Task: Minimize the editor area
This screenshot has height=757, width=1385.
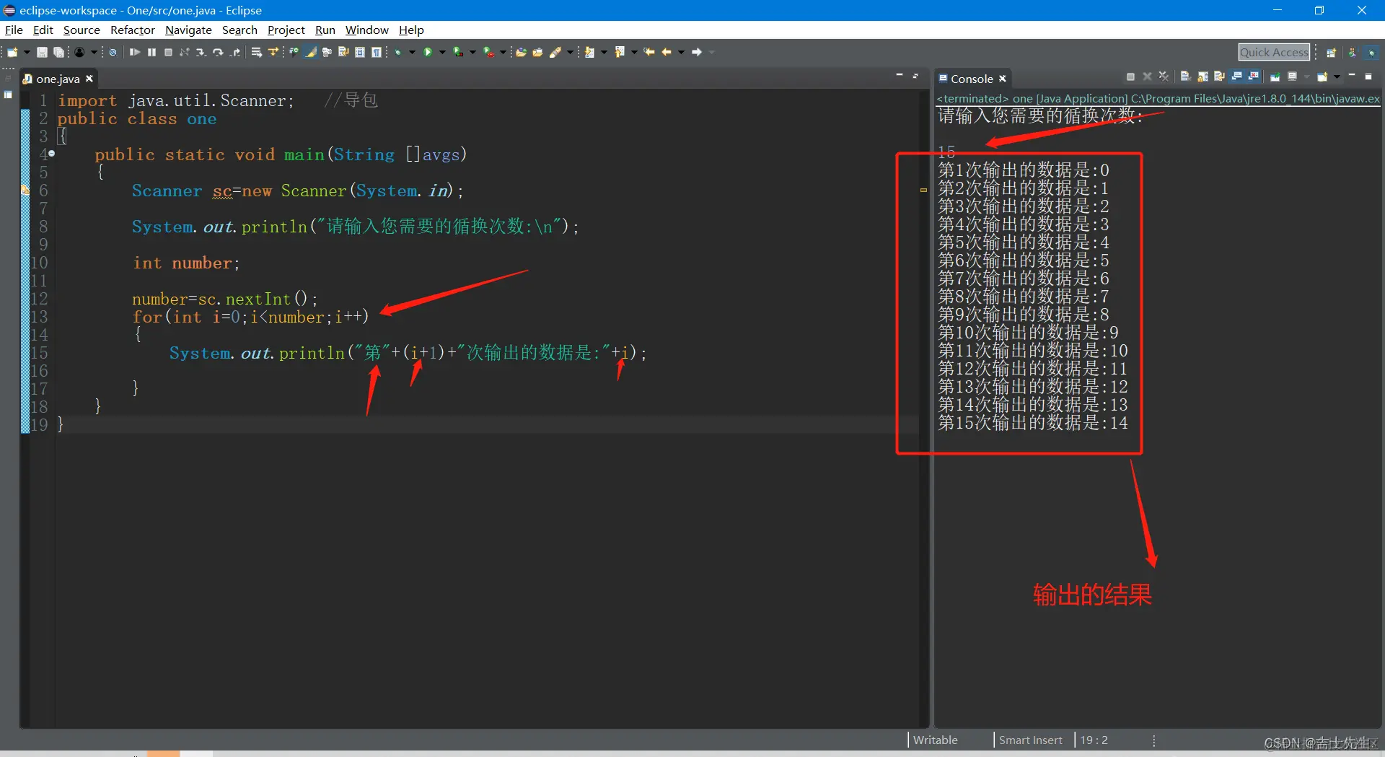Action: point(900,76)
